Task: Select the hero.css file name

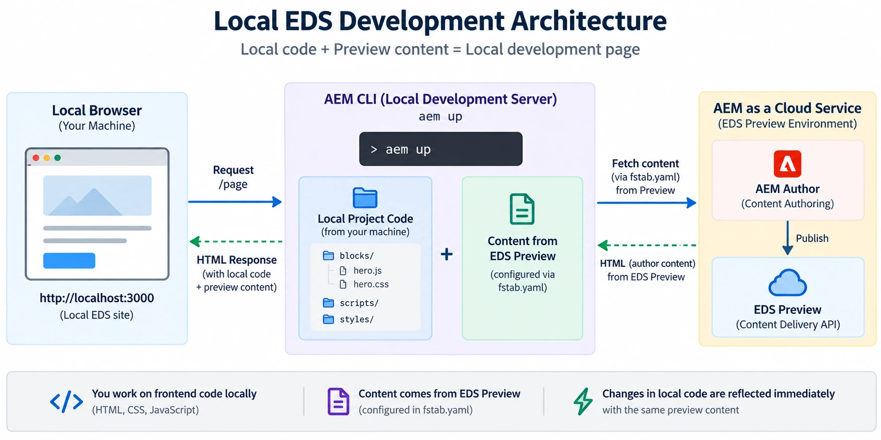Action: (371, 285)
